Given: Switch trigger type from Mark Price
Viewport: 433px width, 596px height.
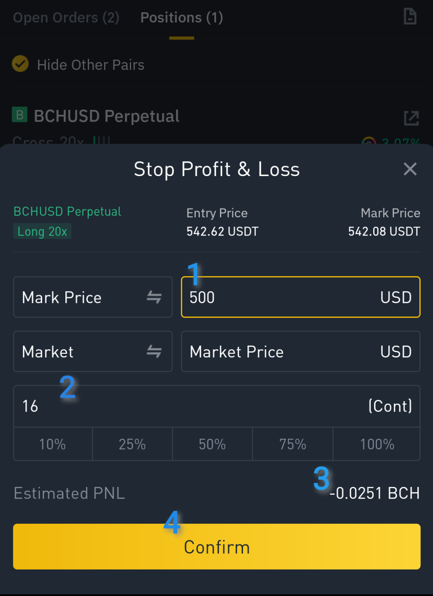Looking at the screenshot, I should 93,297.
